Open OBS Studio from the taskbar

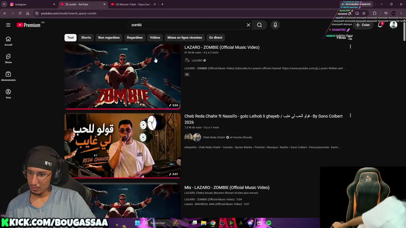click(222, 223)
